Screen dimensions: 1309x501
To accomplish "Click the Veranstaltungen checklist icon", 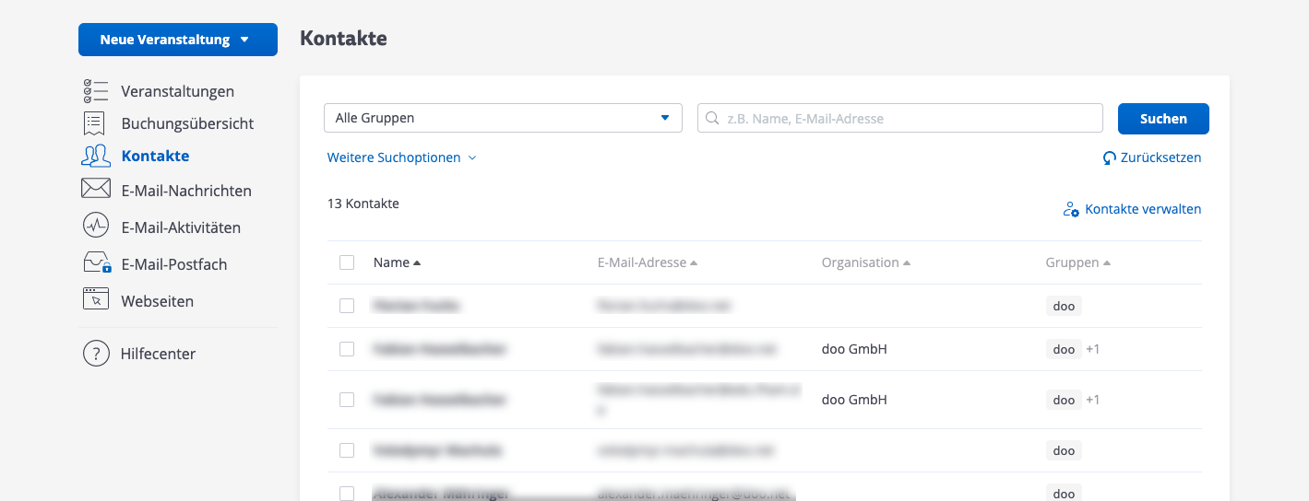I will pyautogui.click(x=96, y=91).
